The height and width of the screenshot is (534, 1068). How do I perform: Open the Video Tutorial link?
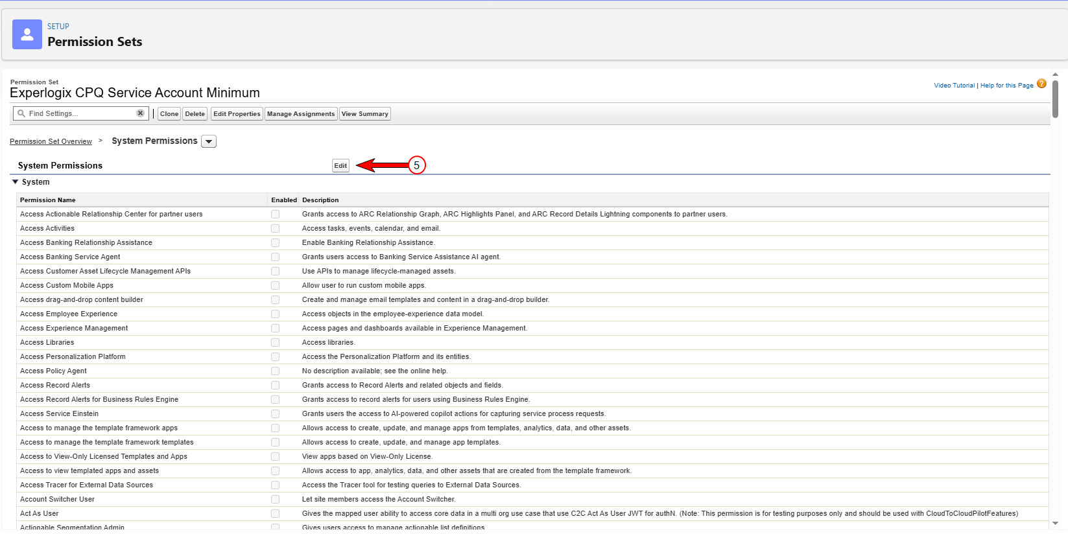coord(954,86)
